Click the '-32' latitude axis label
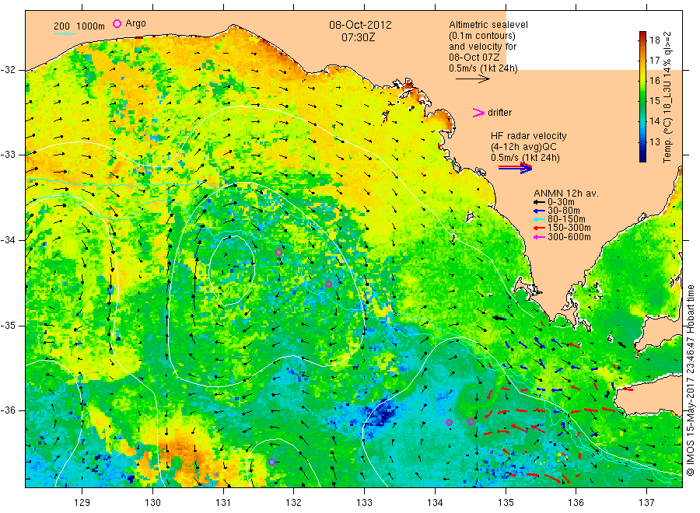The image size is (700, 513). [x=8, y=70]
